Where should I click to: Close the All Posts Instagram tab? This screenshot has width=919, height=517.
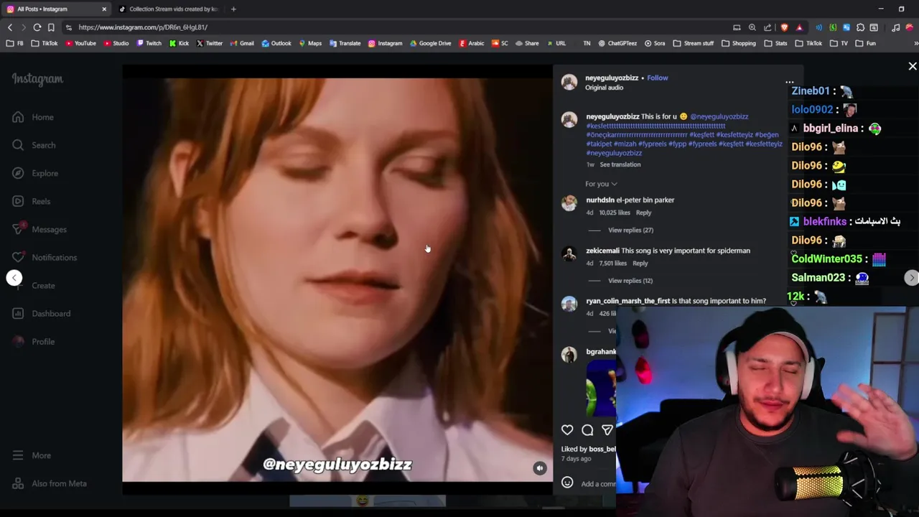(x=104, y=9)
